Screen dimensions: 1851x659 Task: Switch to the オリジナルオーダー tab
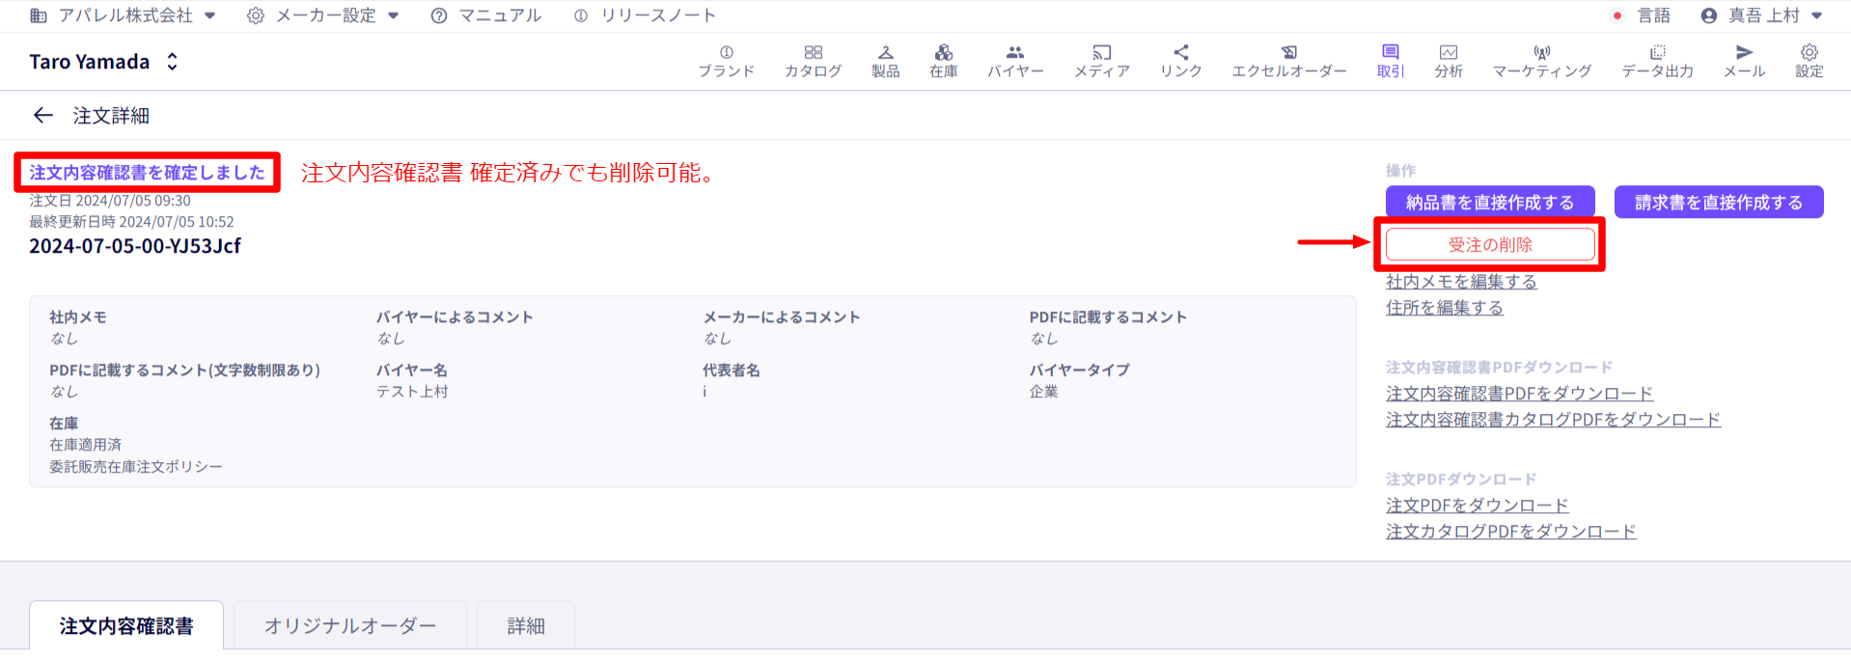pos(350,626)
